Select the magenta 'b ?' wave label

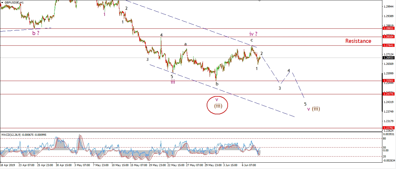pyautogui.click(x=36, y=33)
